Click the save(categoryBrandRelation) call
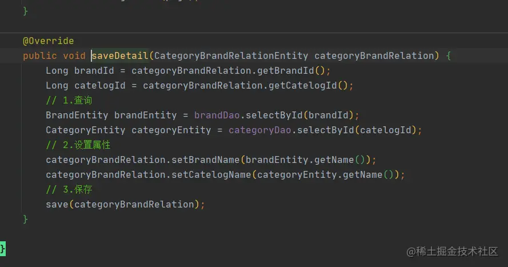Image resolution: width=508 pixels, height=267 pixels. pyautogui.click(x=122, y=205)
